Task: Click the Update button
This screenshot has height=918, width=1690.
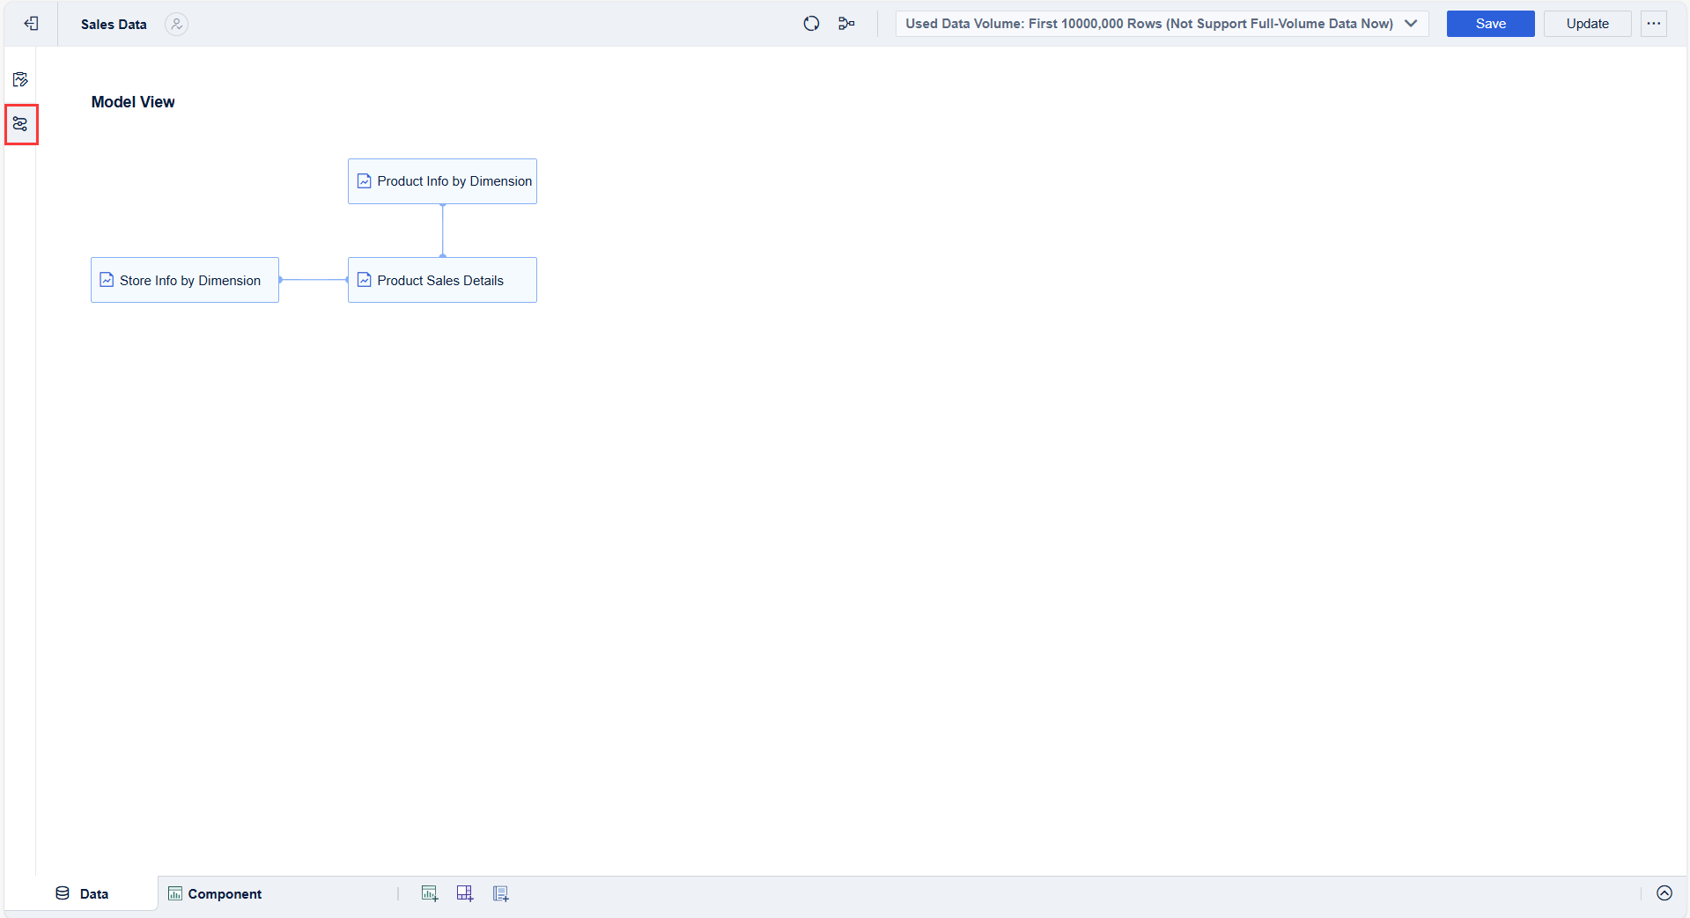Action: 1586,24
